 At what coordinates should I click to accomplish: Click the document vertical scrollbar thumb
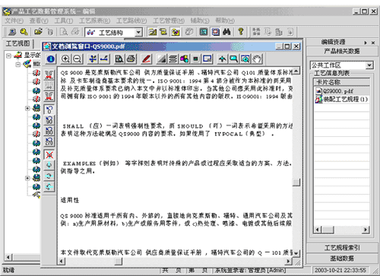pyautogui.click(x=296, y=182)
